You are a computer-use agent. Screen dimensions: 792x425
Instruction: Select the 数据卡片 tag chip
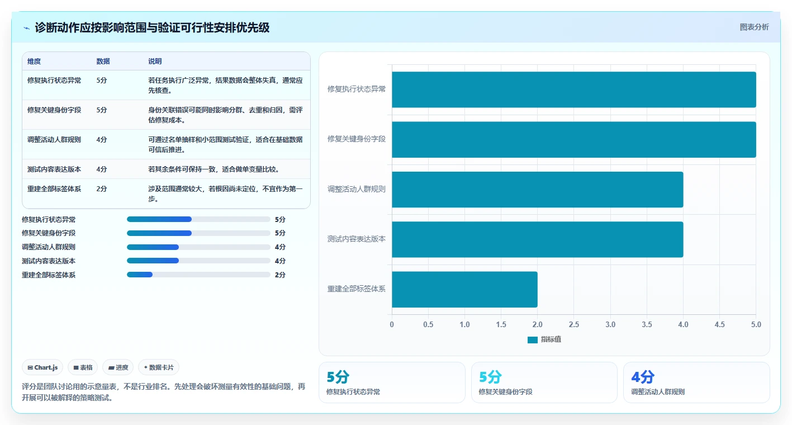[159, 367]
